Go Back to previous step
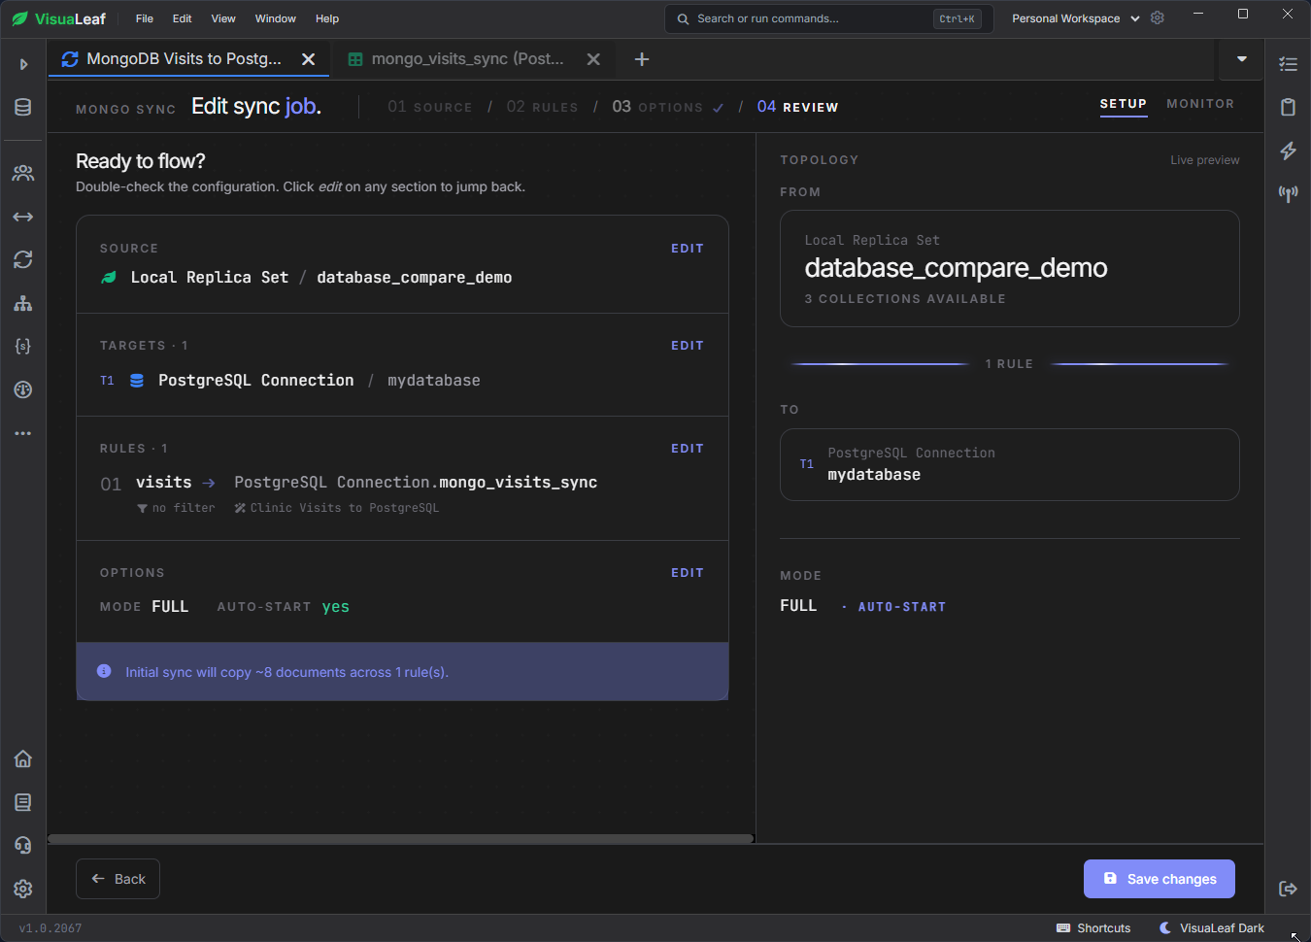 [x=118, y=879]
